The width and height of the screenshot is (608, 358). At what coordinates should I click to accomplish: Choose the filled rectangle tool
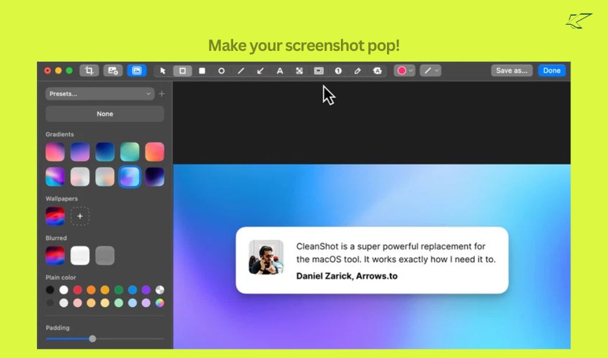[202, 71]
